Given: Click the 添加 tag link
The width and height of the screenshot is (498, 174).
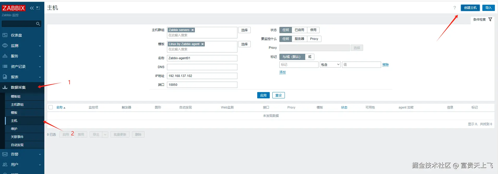Looking at the screenshot, I should (x=283, y=72).
